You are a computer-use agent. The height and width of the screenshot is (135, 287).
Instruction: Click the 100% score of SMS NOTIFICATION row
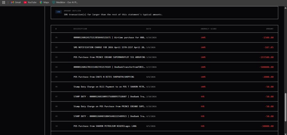[x=203, y=47]
